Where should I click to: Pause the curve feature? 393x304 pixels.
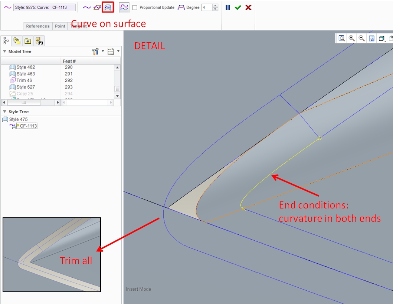point(227,7)
